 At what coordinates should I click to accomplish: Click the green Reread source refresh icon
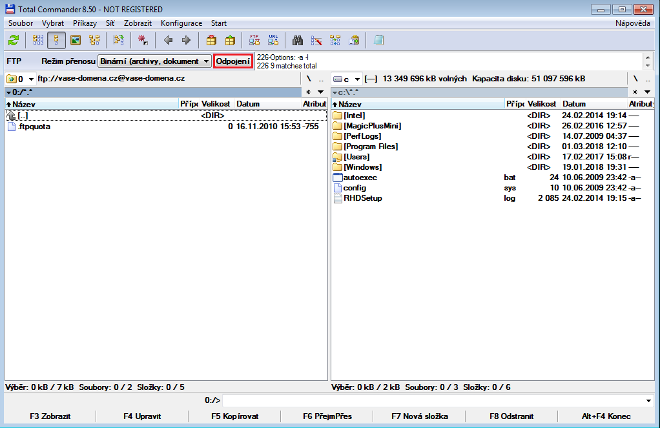pos(14,41)
